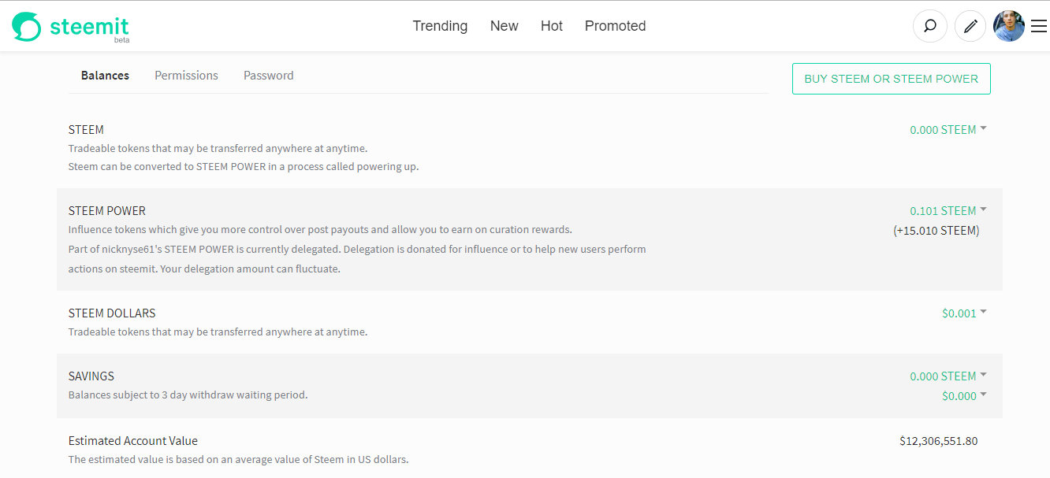Open the hamburger menu icon
The width and height of the screenshot is (1050, 478).
(1038, 26)
